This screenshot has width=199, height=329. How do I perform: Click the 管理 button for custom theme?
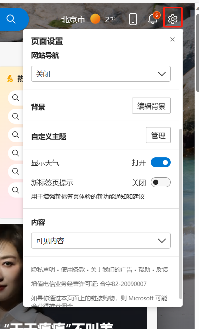(158, 135)
